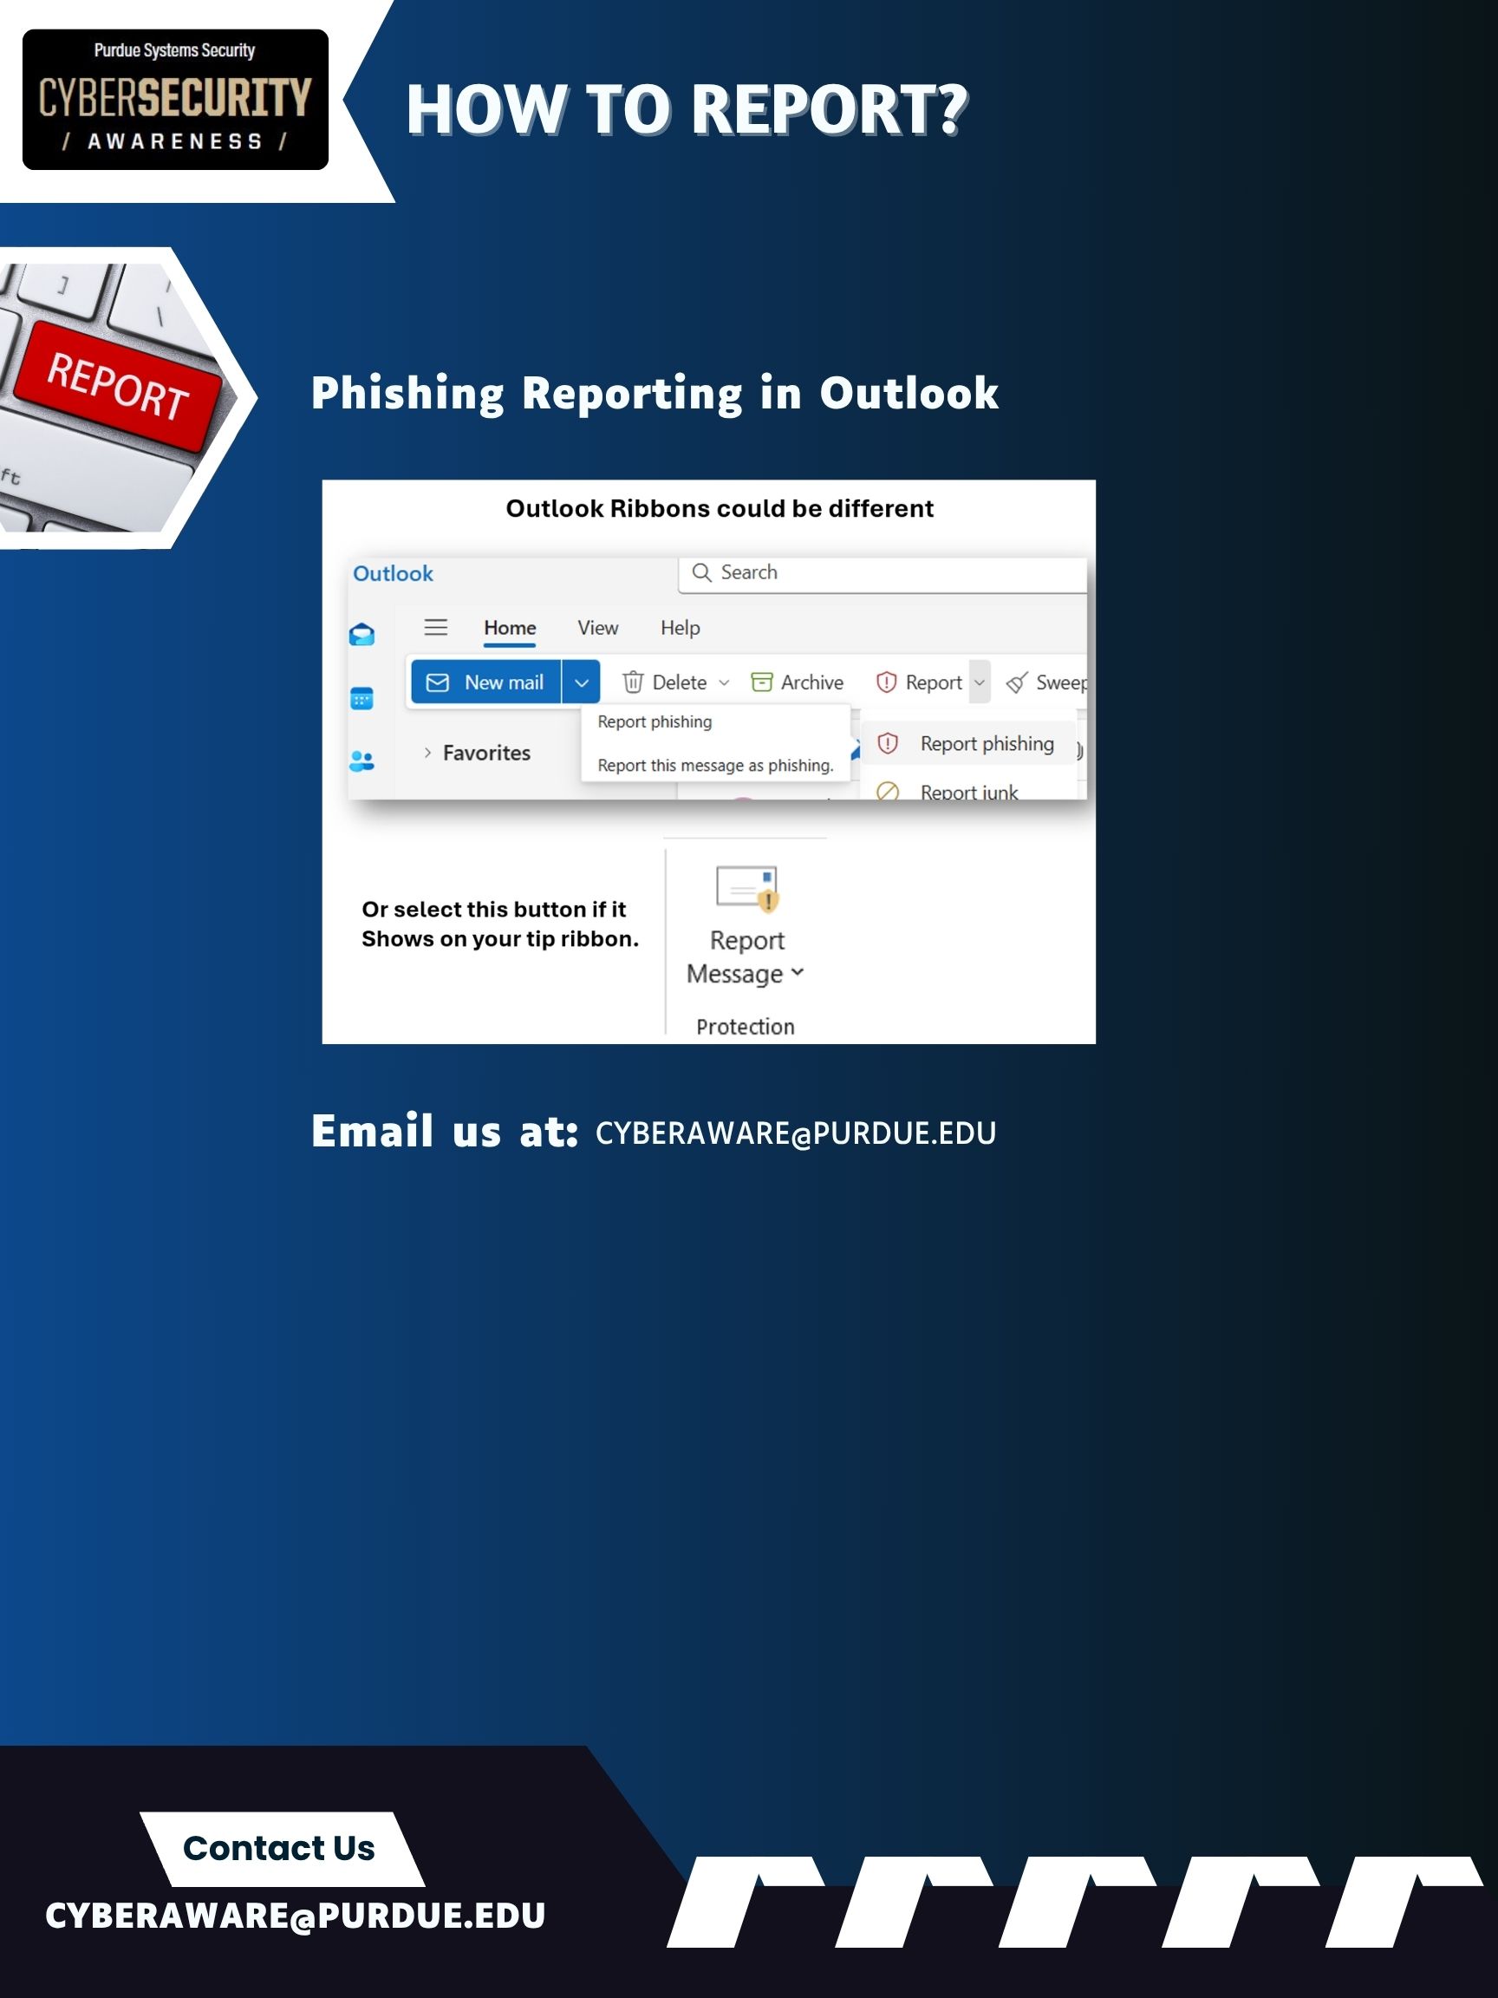The width and height of the screenshot is (1498, 1998).
Task: Open the Report dropdown chevron
Action: [x=980, y=682]
